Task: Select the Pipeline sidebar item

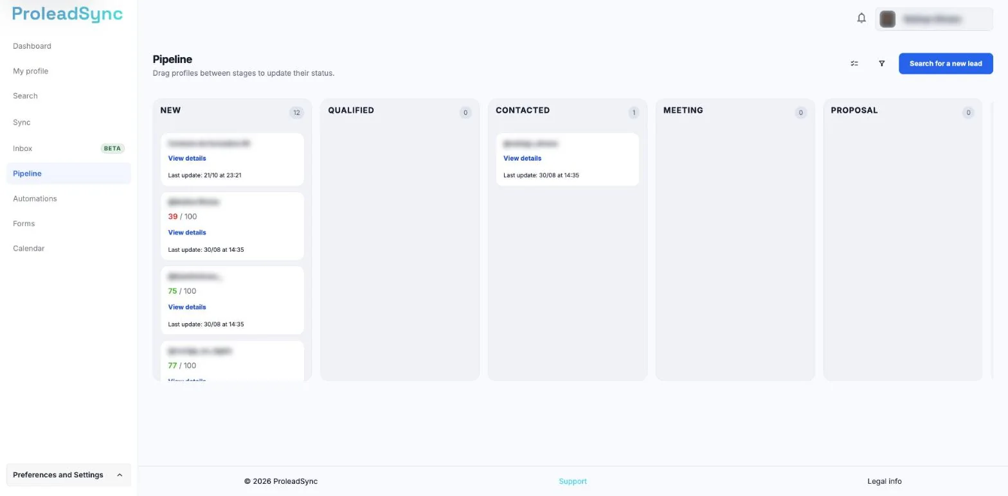Action: tap(68, 173)
